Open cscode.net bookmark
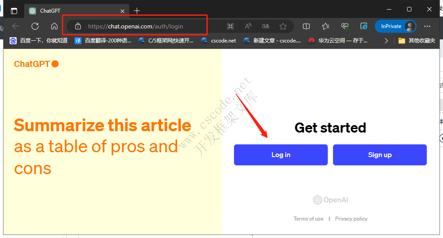This screenshot has width=443, height=238. click(218, 41)
